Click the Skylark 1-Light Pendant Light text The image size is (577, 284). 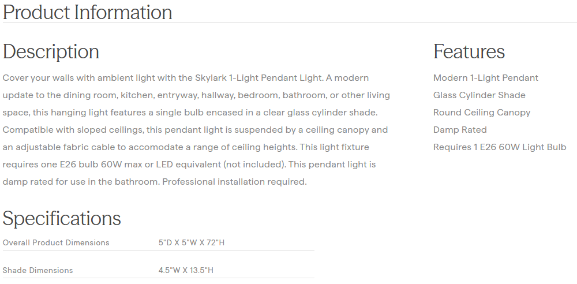260,78
